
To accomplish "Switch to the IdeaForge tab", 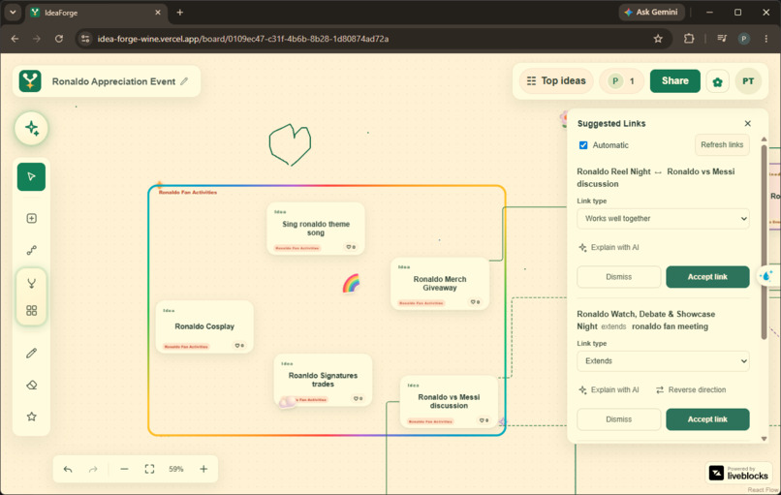I will click(96, 13).
